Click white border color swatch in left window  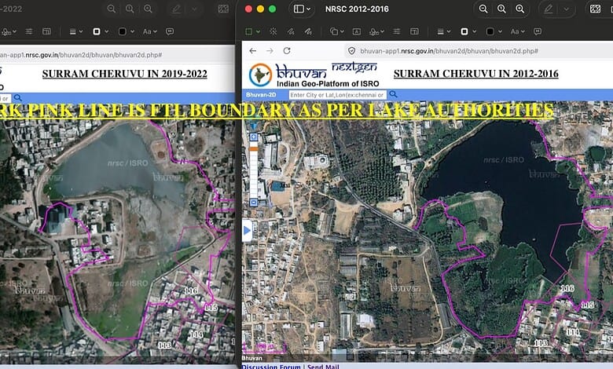[97, 31]
